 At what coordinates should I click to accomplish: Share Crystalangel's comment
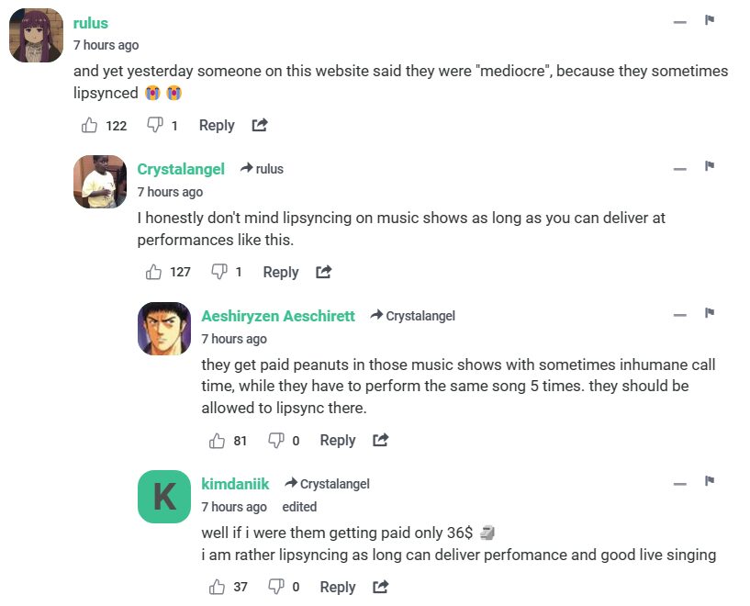323,272
